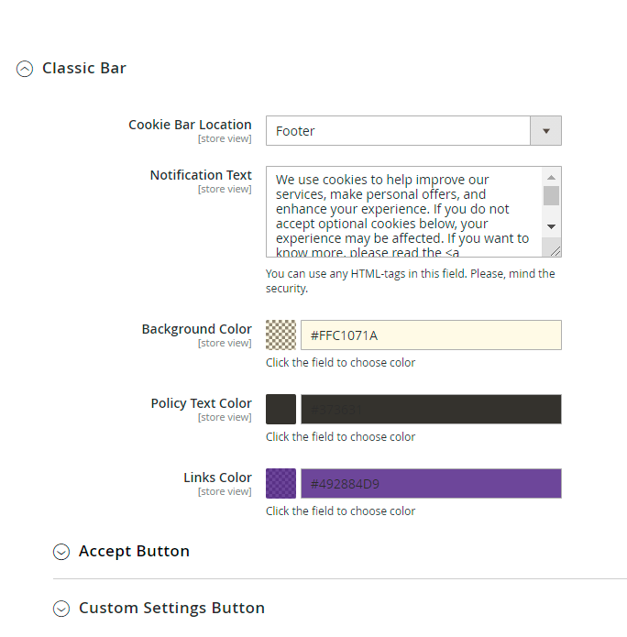Click the Classic Bar section title
Image resolution: width=627 pixels, height=637 pixels.
(84, 69)
